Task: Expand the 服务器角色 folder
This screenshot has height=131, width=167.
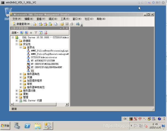Action: tap(21, 74)
